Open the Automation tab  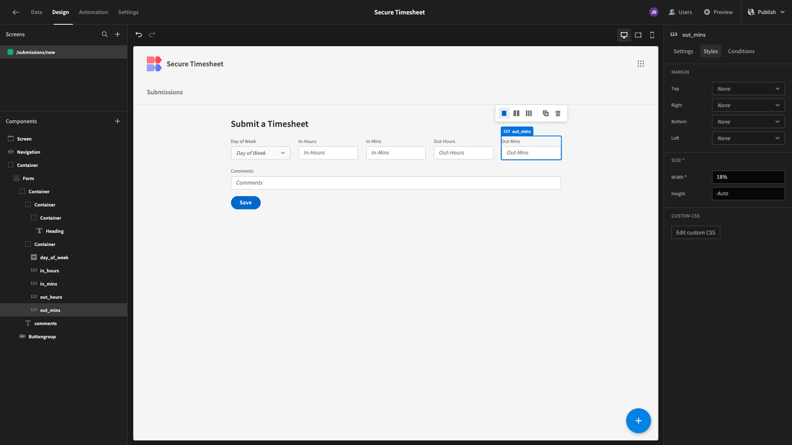pos(94,12)
